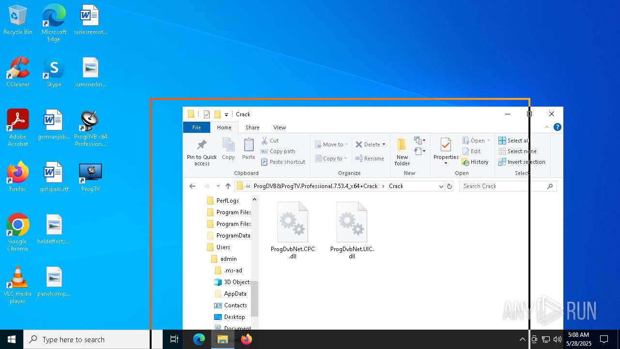The height and width of the screenshot is (349, 620).
Task: Expand the Delete dropdown arrow
Action: tap(384, 144)
